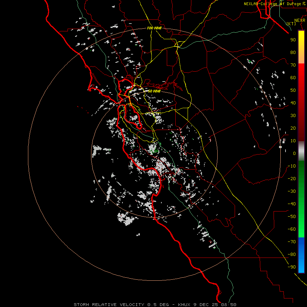The image size is (307, 307).
Task: Click the 0 value on the velocity scale
Action: coord(294,153)
